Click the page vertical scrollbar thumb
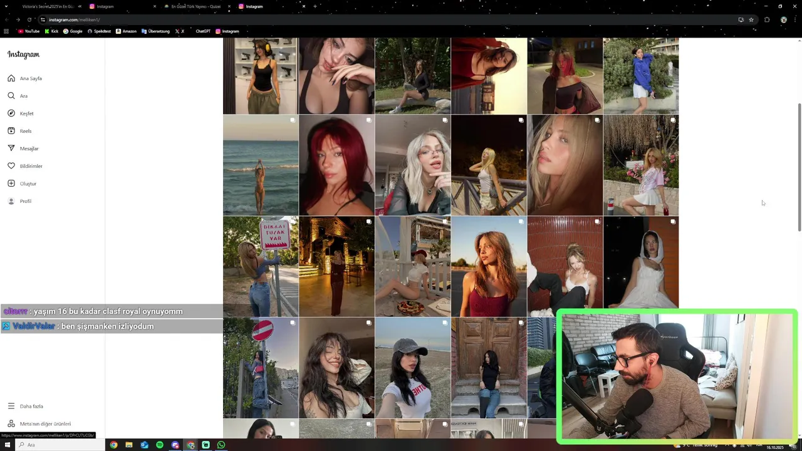This screenshot has width=802, height=451. point(799,166)
